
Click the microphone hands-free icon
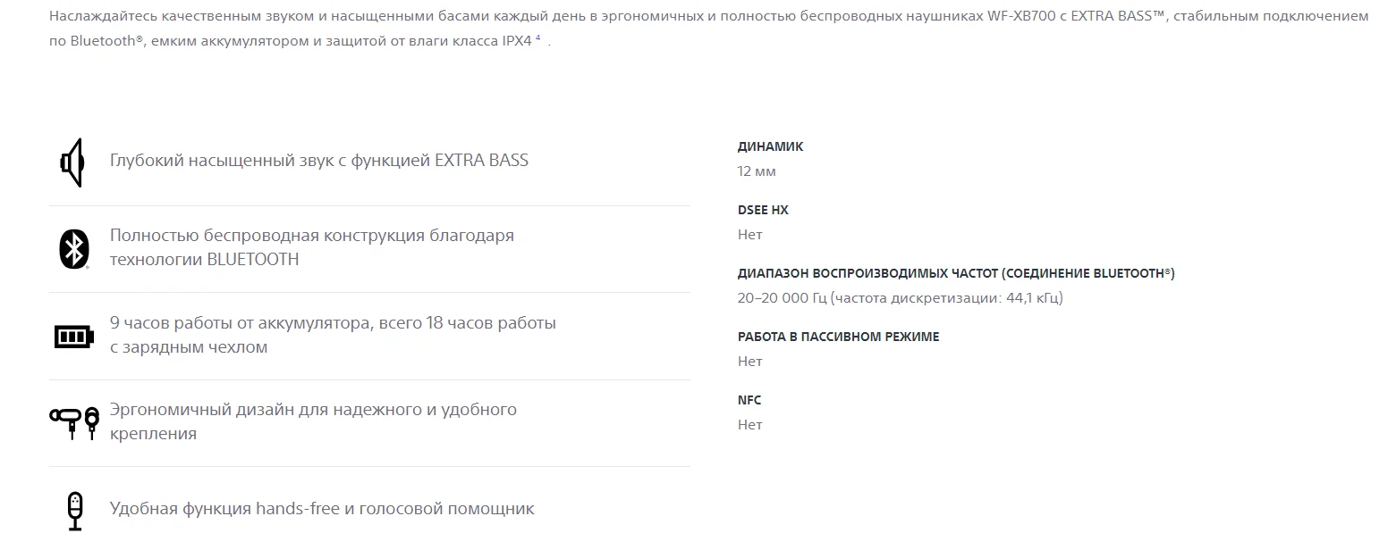(x=75, y=511)
